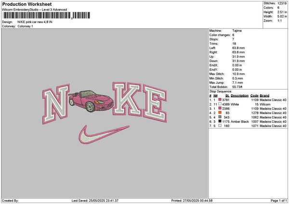Click the EndY value
The image size is (289, 204).
237,70
